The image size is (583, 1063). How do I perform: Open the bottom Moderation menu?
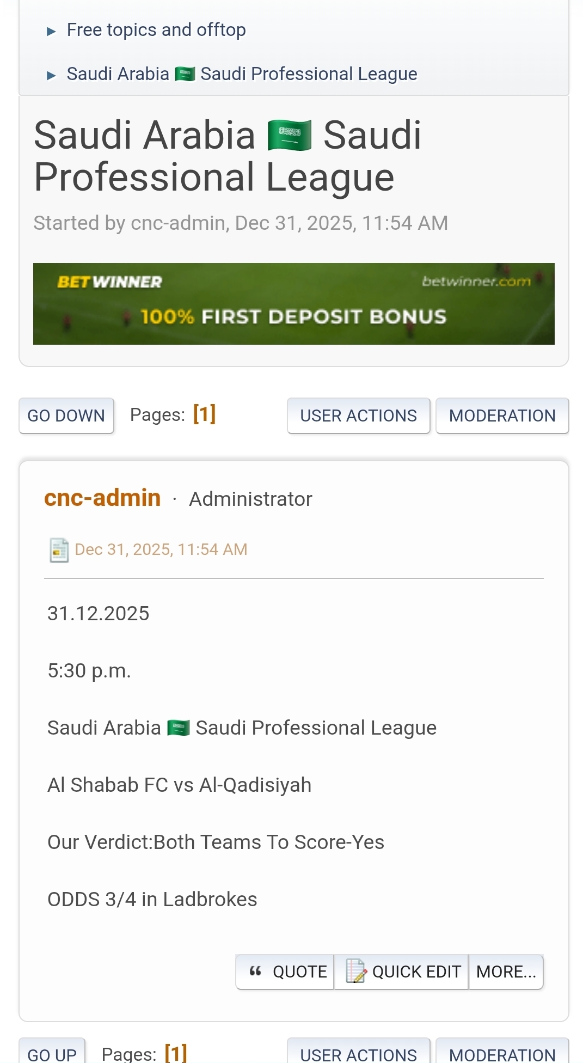(502, 1054)
